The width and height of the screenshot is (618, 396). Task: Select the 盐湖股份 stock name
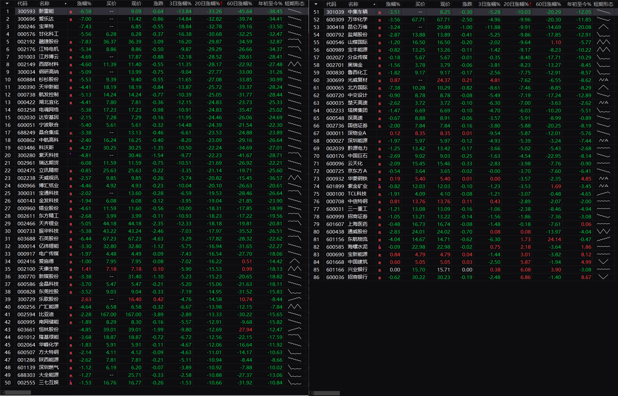(x=358, y=35)
